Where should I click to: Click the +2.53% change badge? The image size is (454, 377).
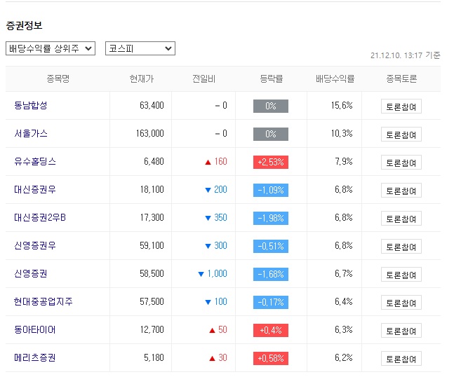(271, 162)
